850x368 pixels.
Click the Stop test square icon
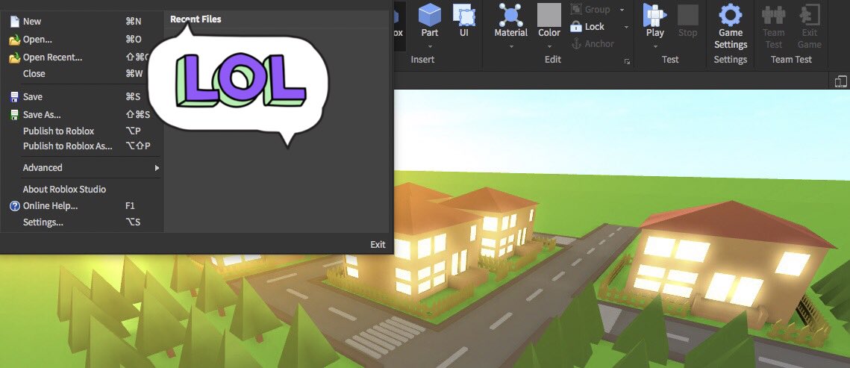(x=688, y=15)
